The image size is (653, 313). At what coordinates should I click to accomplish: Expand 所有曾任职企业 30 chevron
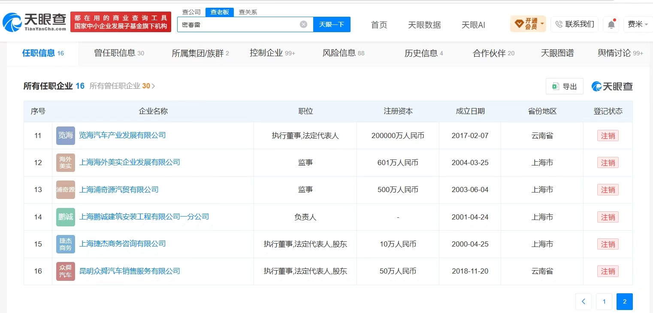click(x=154, y=86)
